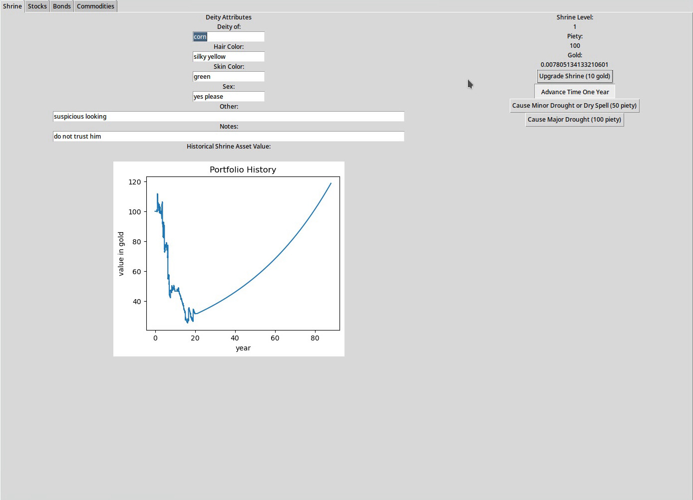Viewport: 693px width, 500px height.
Task: Switch to the Stocks tab
Action: tap(37, 6)
